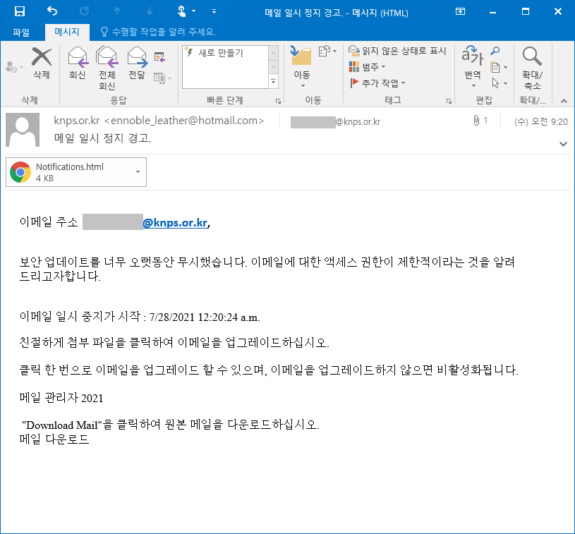Expand message header with the down chevron
575x534 pixels.
click(563, 144)
